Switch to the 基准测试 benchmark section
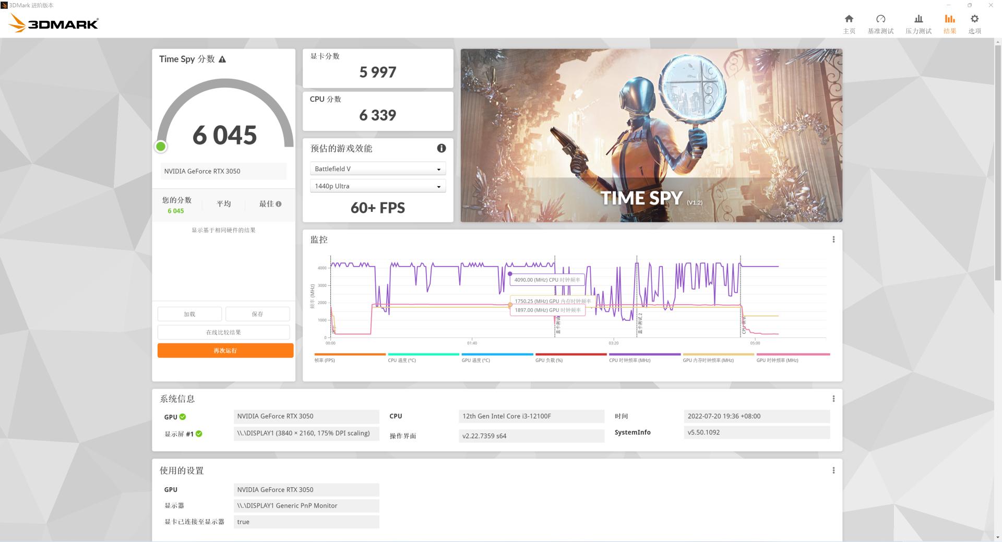 click(880, 23)
